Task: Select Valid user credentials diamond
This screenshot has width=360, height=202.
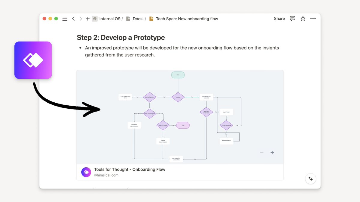Action: tap(206, 112)
